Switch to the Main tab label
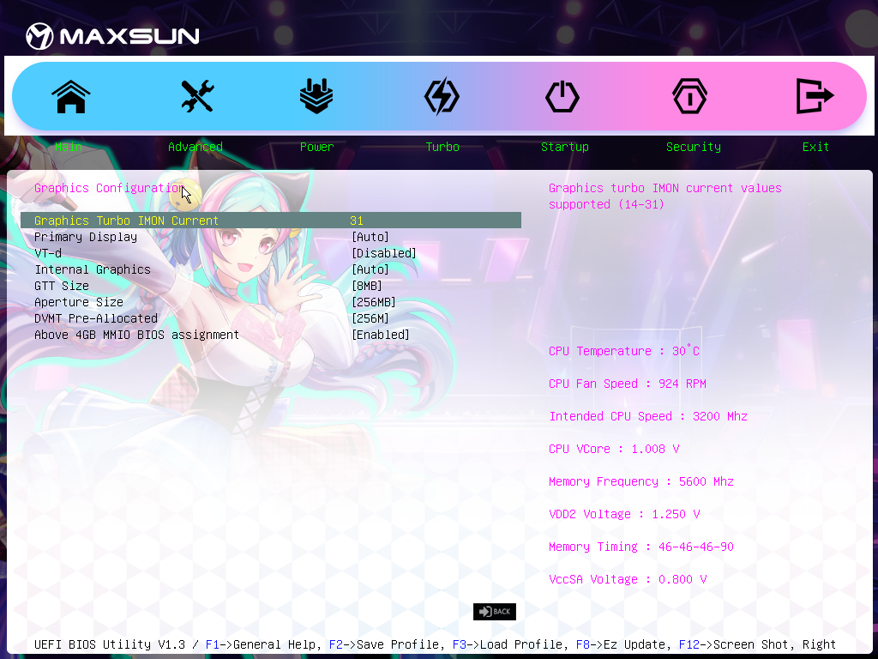The width and height of the screenshot is (878, 659). pyautogui.click(x=69, y=147)
